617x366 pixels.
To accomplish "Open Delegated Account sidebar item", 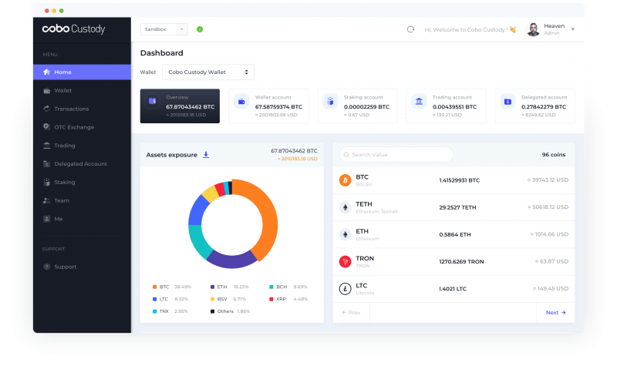I will tap(82, 164).
